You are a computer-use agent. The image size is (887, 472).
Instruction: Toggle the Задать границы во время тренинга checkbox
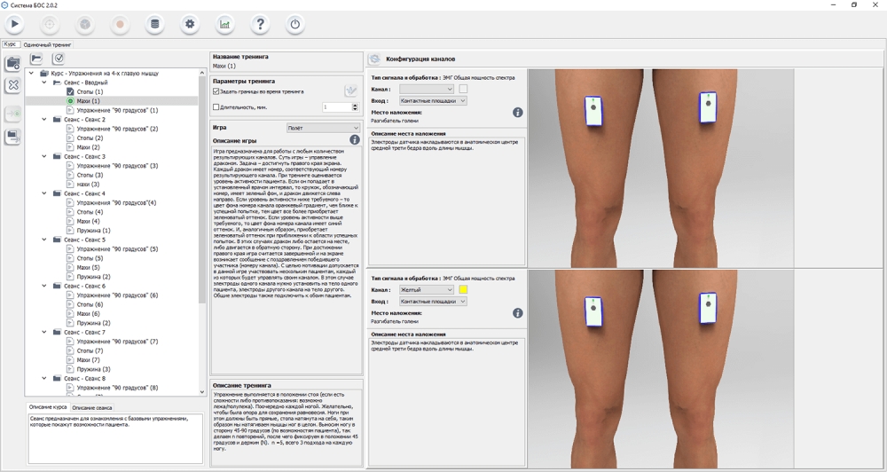216,91
